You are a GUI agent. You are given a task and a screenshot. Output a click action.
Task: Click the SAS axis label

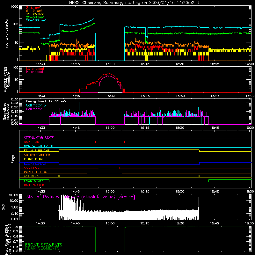4,207
